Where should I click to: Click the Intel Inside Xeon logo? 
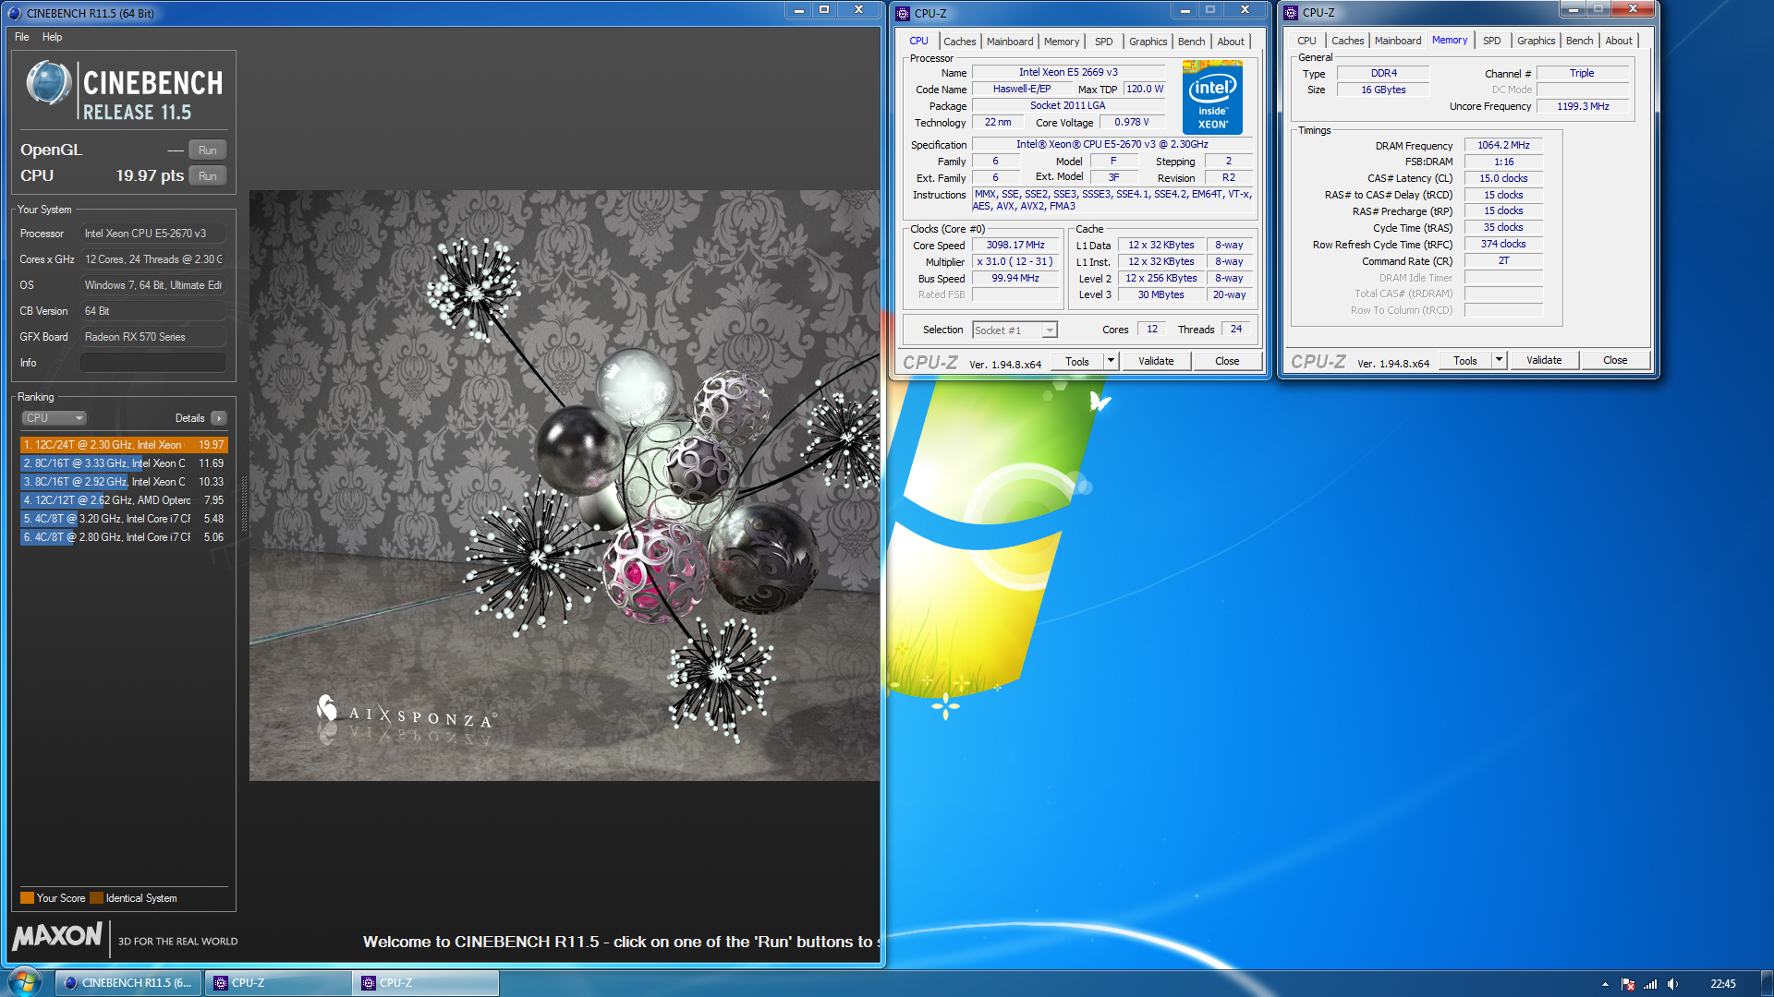1212,97
